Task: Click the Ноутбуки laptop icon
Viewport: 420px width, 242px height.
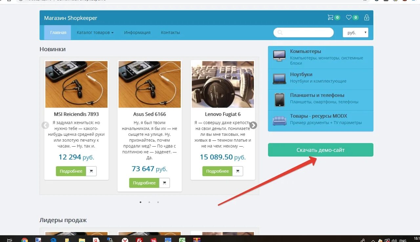Action: 280,79
